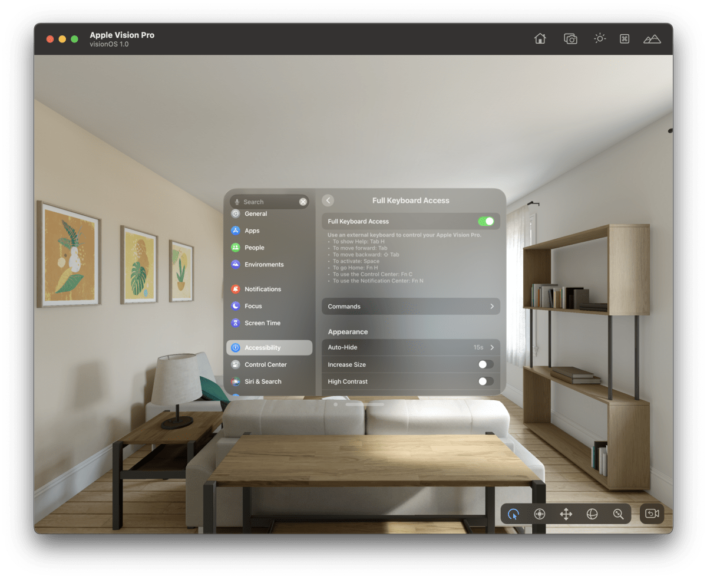Open the brightness appearance control
Viewport: 707px width, 579px height.
pyautogui.click(x=599, y=38)
